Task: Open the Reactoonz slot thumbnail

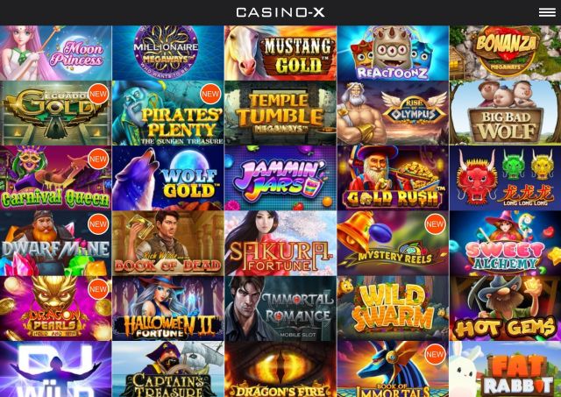Action: tap(393, 53)
